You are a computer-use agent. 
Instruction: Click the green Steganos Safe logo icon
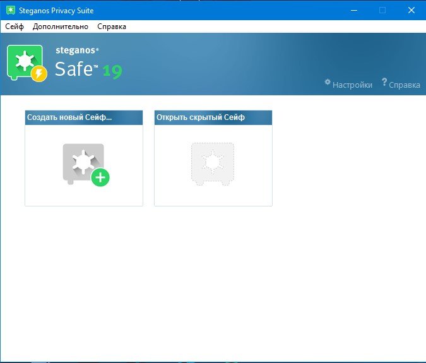coord(27,63)
